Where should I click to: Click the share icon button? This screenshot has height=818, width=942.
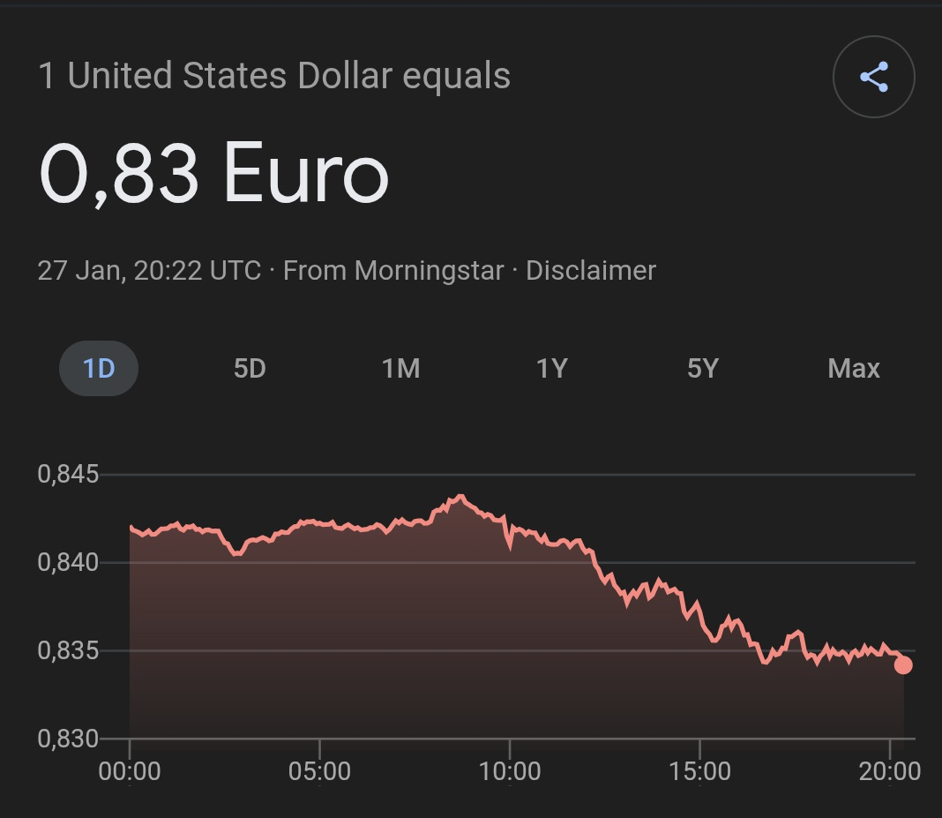(873, 77)
